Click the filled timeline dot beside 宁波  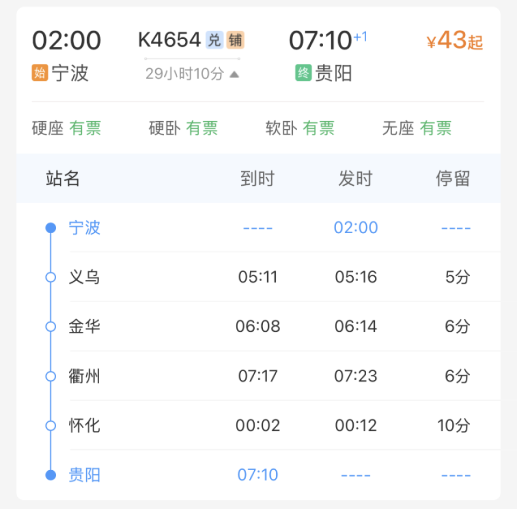tap(51, 227)
